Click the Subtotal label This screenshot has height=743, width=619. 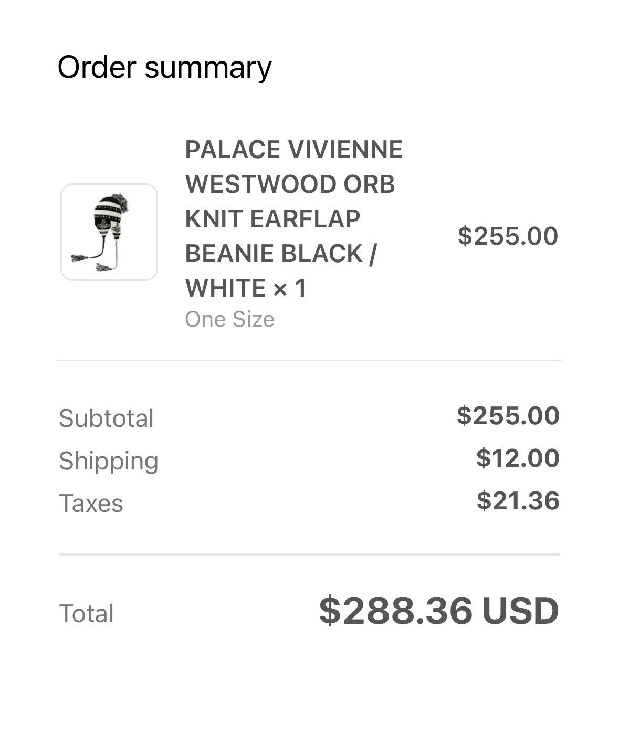click(x=106, y=418)
